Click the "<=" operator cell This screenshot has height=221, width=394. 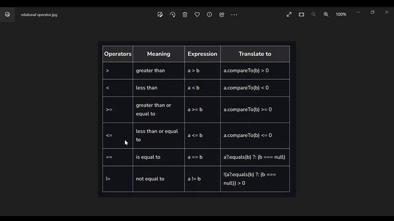118,135
